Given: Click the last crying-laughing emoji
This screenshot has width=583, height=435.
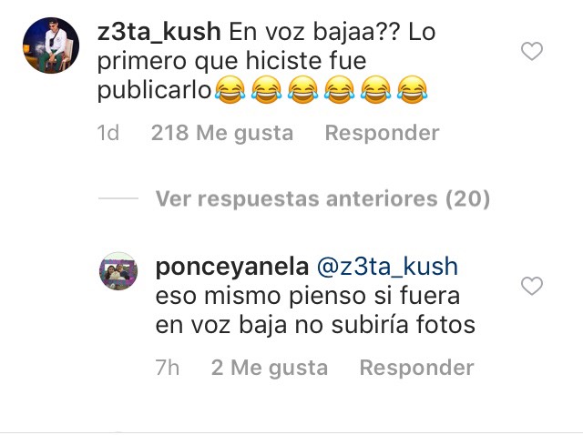Looking at the screenshot, I should 412,89.
